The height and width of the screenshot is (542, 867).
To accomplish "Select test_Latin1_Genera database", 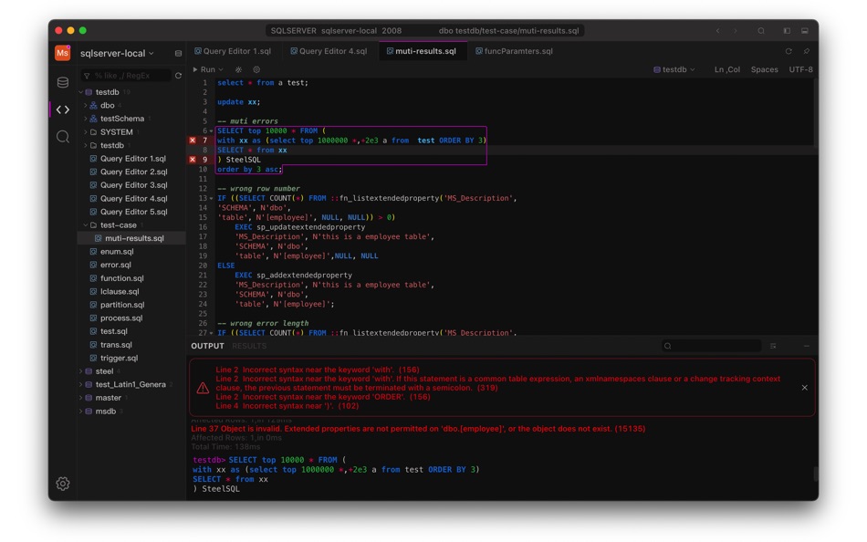I will [x=131, y=384].
